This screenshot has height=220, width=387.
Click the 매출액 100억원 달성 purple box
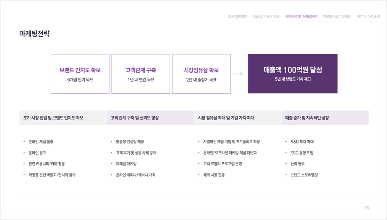point(293,74)
